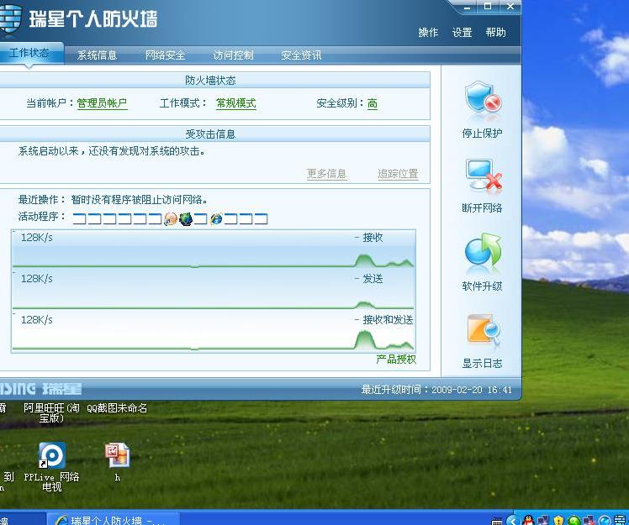Click the 系统启动以来 no-attack message text
The image size is (629, 525).
[112, 151]
